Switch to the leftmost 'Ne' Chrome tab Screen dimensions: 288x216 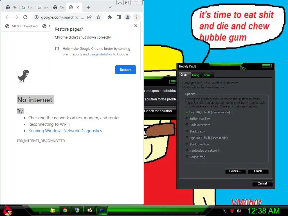tap(11, 7)
